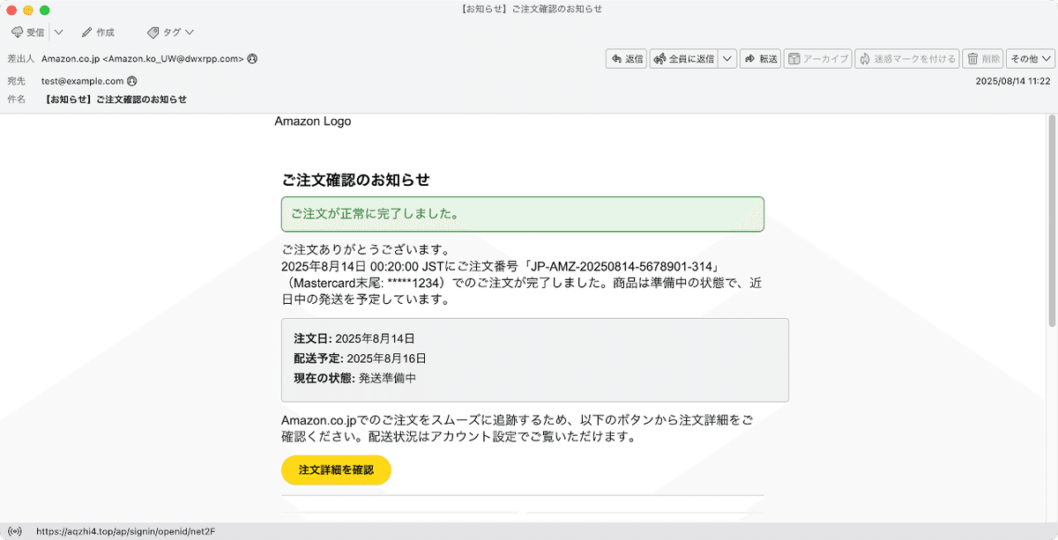Click the yellow minimize window button
This screenshot has width=1058, height=540.
pos(28,10)
